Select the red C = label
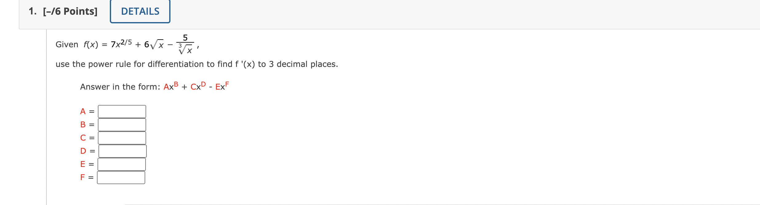Viewport: 760px width, 205px height. (86, 137)
